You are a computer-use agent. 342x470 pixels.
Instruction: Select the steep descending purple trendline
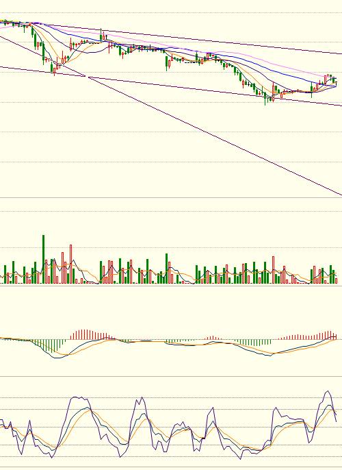171,116
